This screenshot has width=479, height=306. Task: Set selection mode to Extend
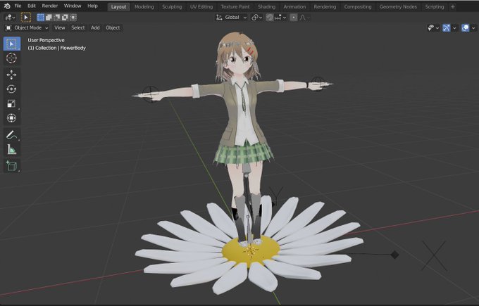(49, 18)
